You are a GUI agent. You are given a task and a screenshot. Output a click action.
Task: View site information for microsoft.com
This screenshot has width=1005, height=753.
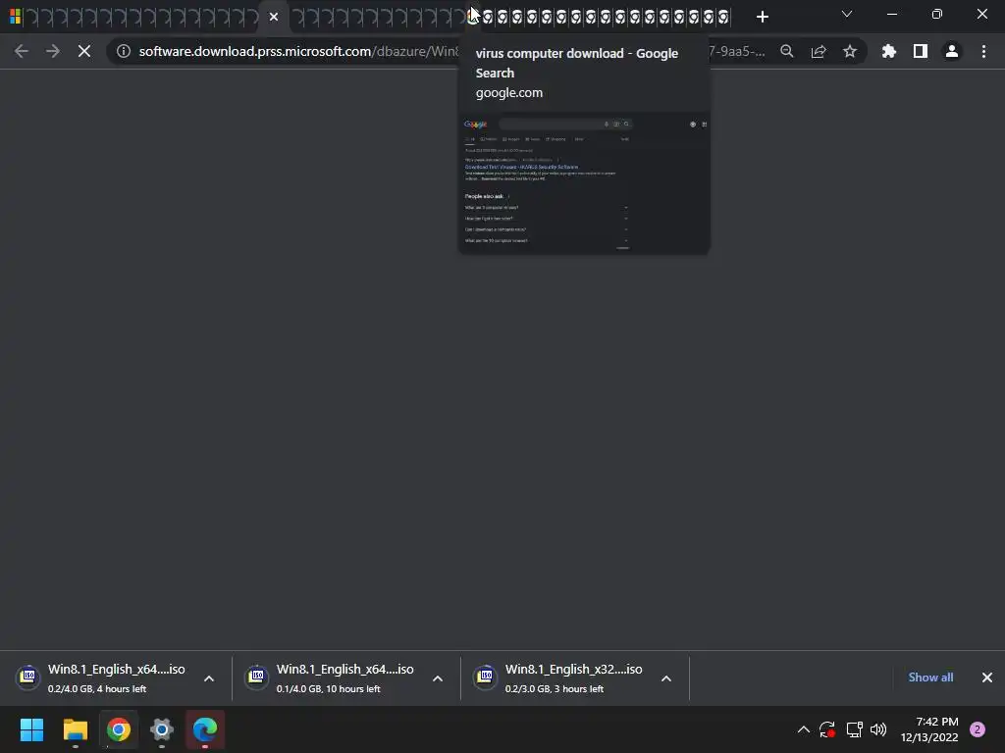[123, 51]
